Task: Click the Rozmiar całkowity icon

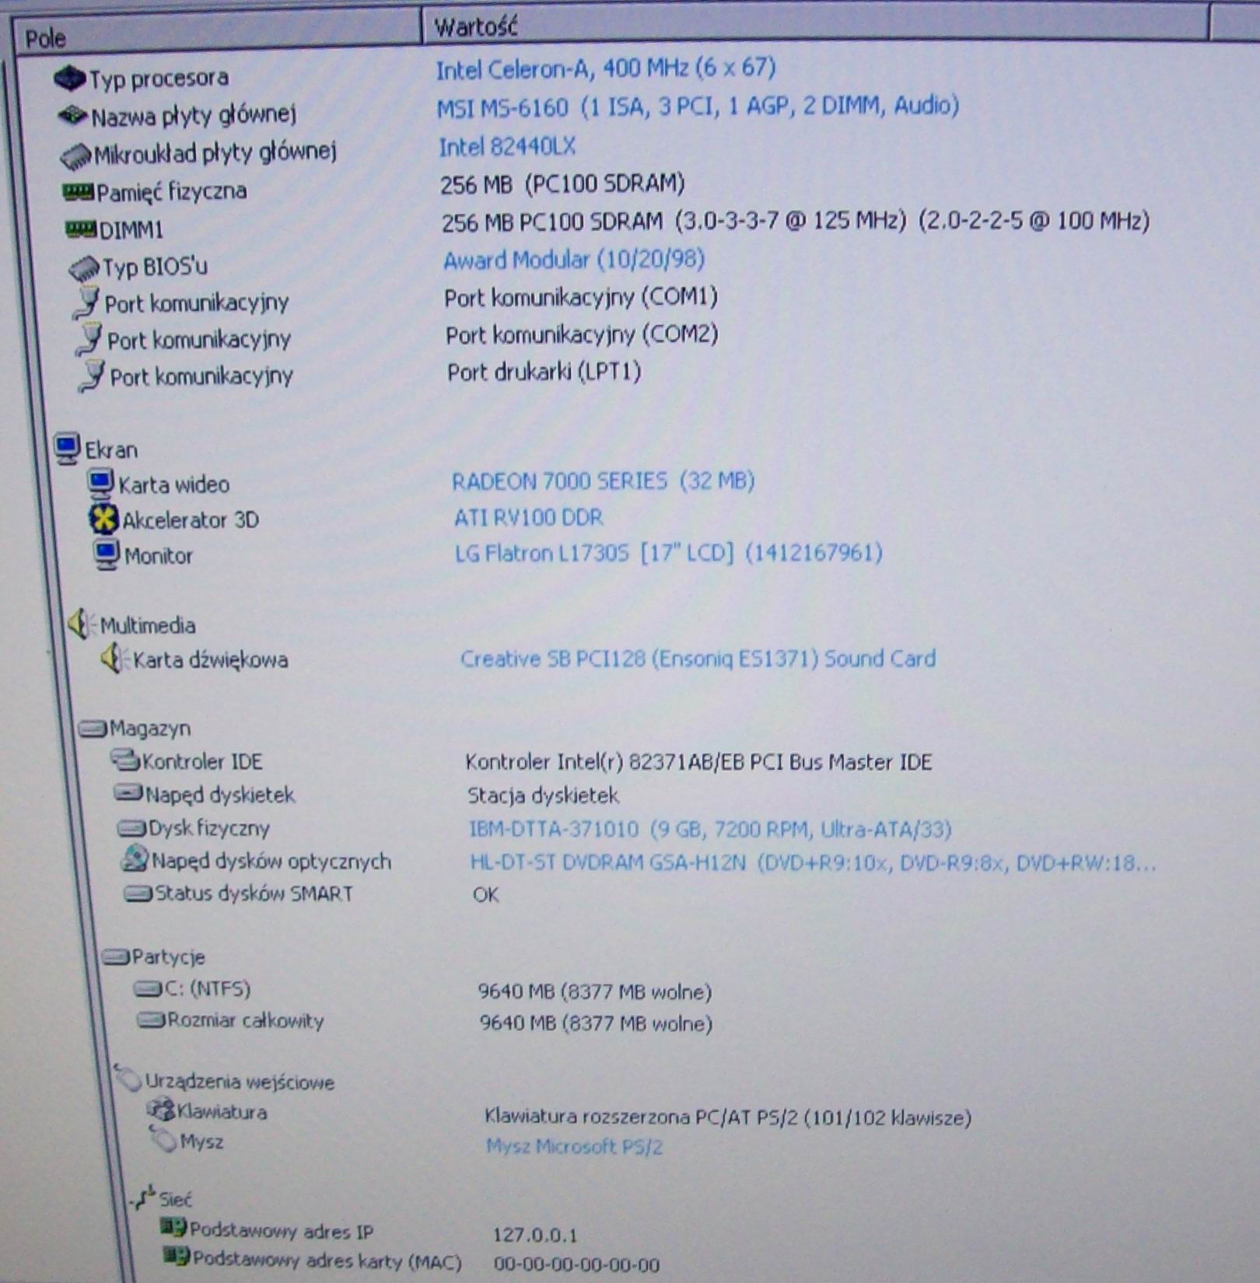Action: pyautogui.click(x=151, y=1019)
